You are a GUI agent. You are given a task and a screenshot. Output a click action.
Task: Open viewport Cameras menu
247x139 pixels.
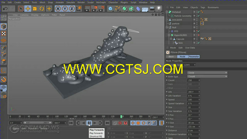pyautogui.click(x=24, y=15)
